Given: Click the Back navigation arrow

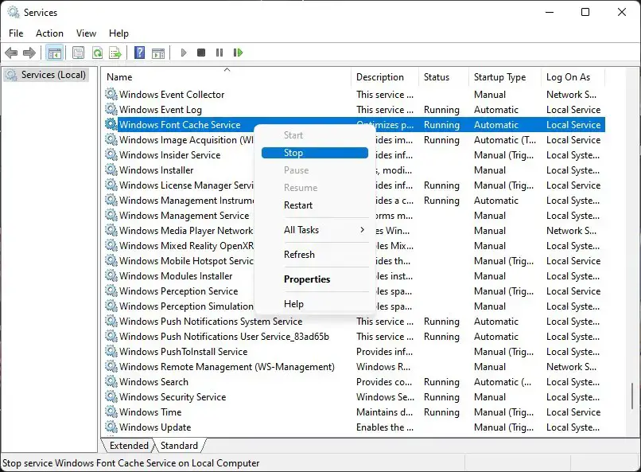Looking at the screenshot, I should click(x=11, y=53).
